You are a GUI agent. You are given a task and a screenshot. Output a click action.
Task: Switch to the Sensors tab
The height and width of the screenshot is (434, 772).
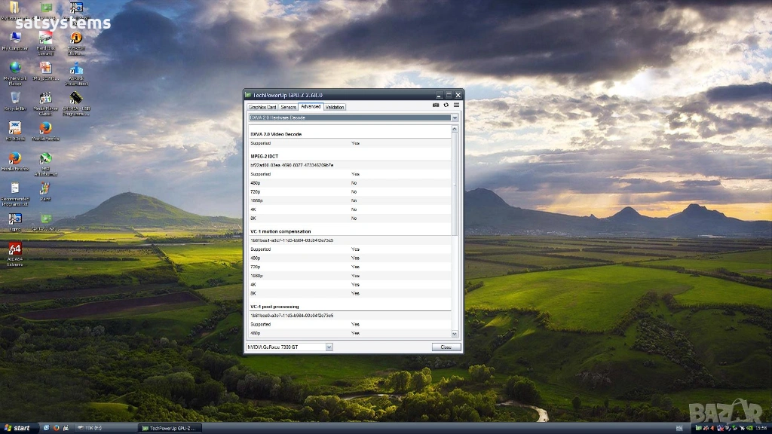pos(289,107)
